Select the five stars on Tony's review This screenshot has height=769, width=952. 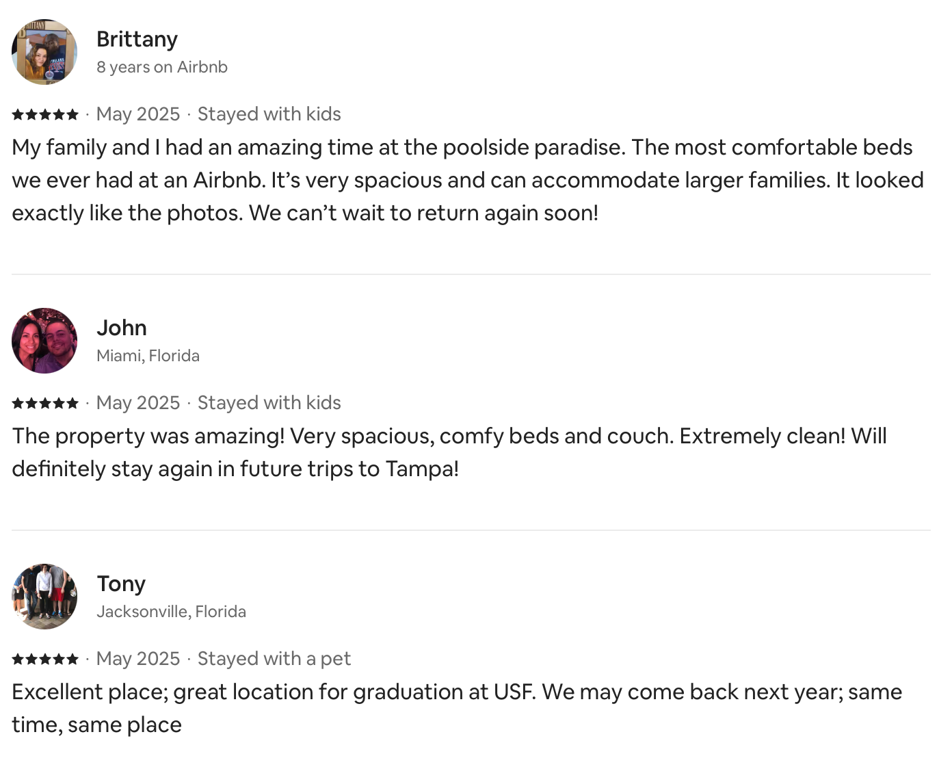pos(45,659)
